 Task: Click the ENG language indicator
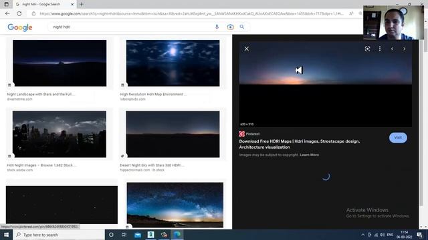[x=390, y=235]
